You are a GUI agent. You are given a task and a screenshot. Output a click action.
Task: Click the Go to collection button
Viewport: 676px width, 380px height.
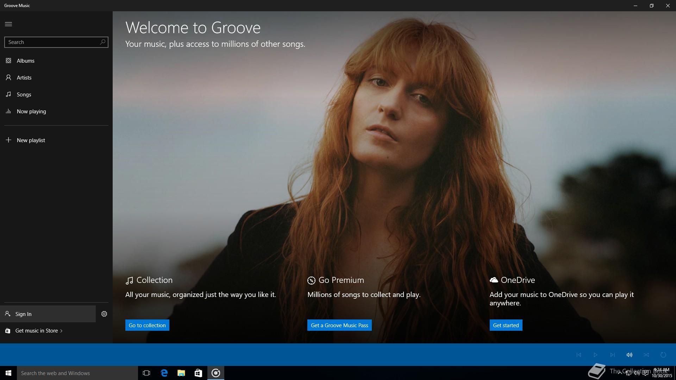click(147, 325)
